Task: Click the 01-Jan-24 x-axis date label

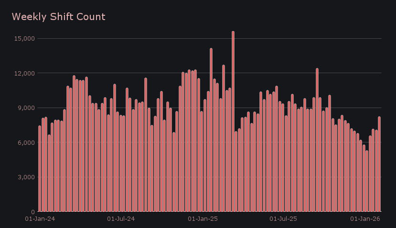Action: pyautogui.click(x=39, y=219)
